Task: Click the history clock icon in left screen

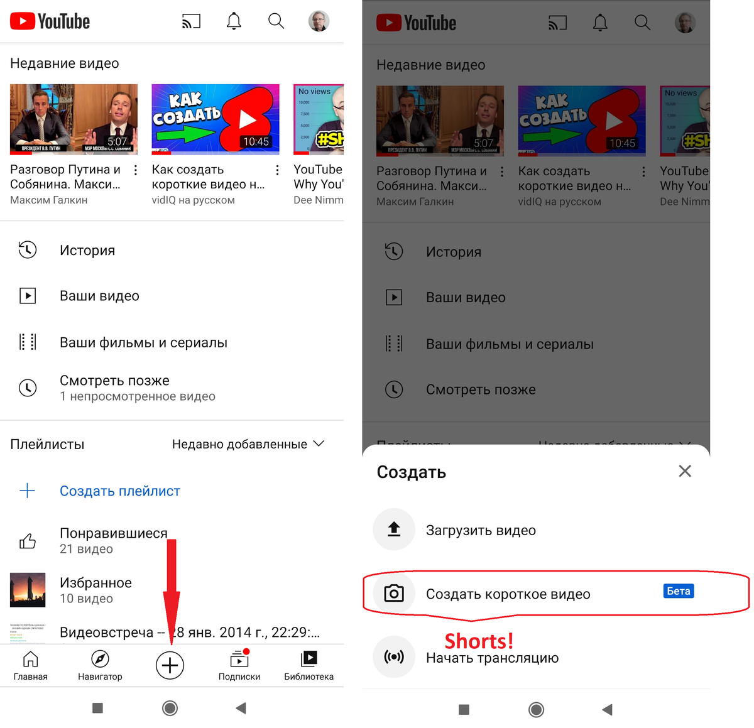Action: (28, 250)
